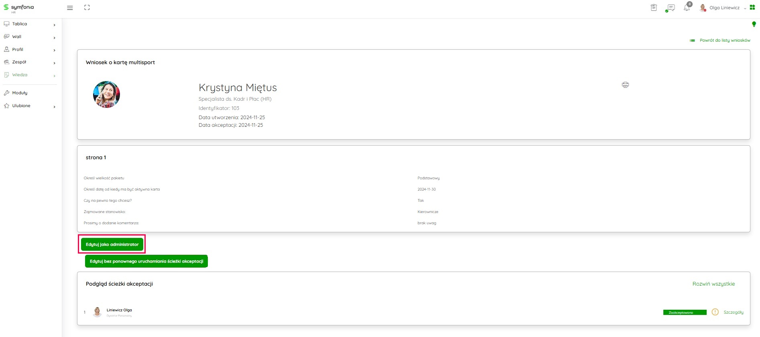The image size is (760, 337).
Task: Click the Symfonia HR logo
Action: point(19,8)
